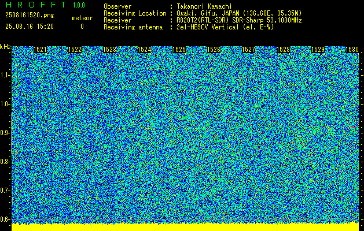Click the 1.0 kHz axis tick label
364x231 pixels.
coord(5,105)
